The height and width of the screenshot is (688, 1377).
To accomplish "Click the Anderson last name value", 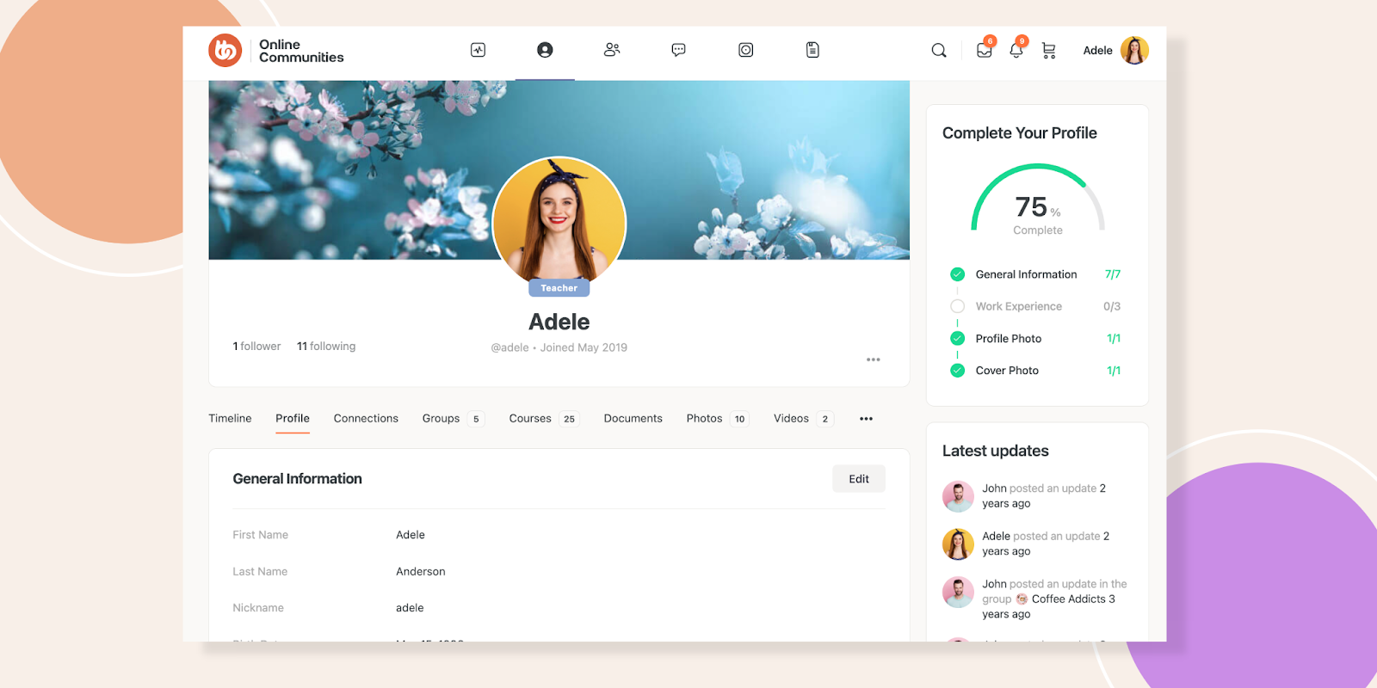I will 421,572.
